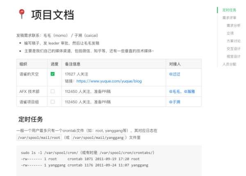Jump to 定时任务 in the outline
The image size is (246, 176).
click(x=229, y=10)
